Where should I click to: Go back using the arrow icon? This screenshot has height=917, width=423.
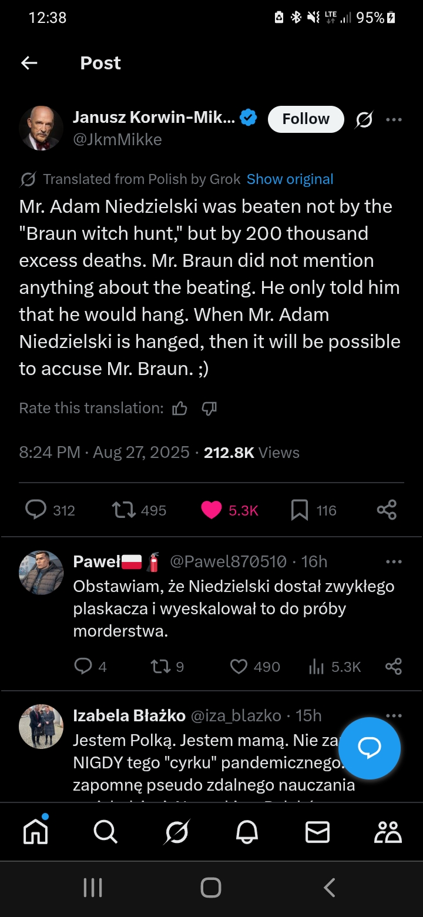tap(29, 63)
